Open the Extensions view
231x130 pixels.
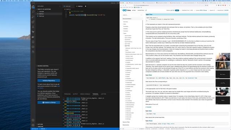33,22
